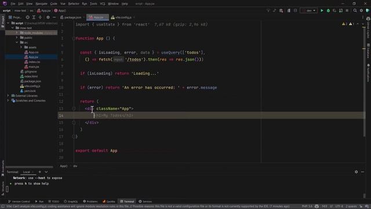Expand the public folder
Viewport: 371px width, 209px height.
(17, 37)
